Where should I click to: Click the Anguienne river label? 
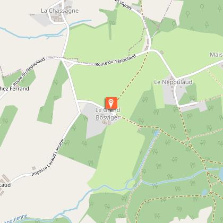pos(16,219)
